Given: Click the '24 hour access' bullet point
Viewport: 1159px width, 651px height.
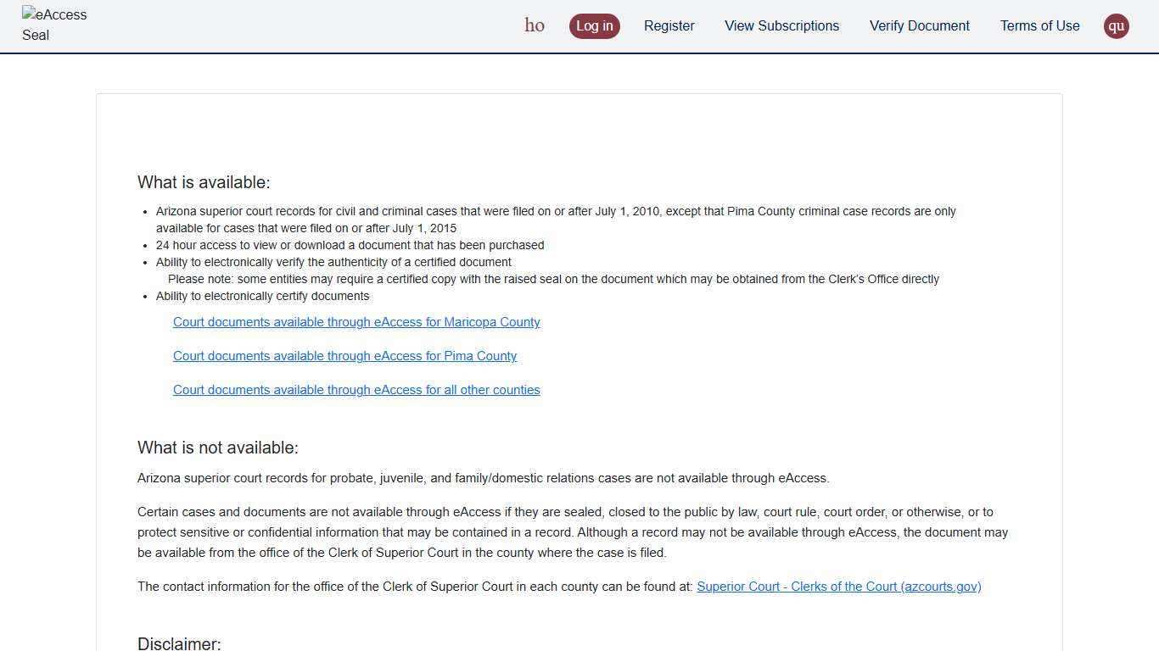Looking at the screenshot, I should [x=350, y=245].
